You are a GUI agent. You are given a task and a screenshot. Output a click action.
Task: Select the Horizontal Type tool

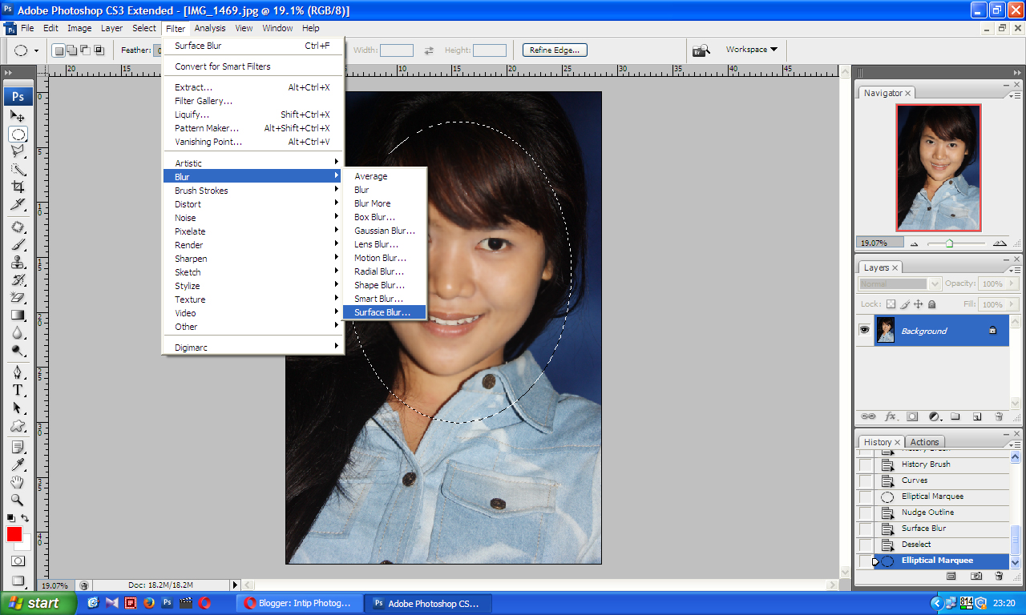18,391
